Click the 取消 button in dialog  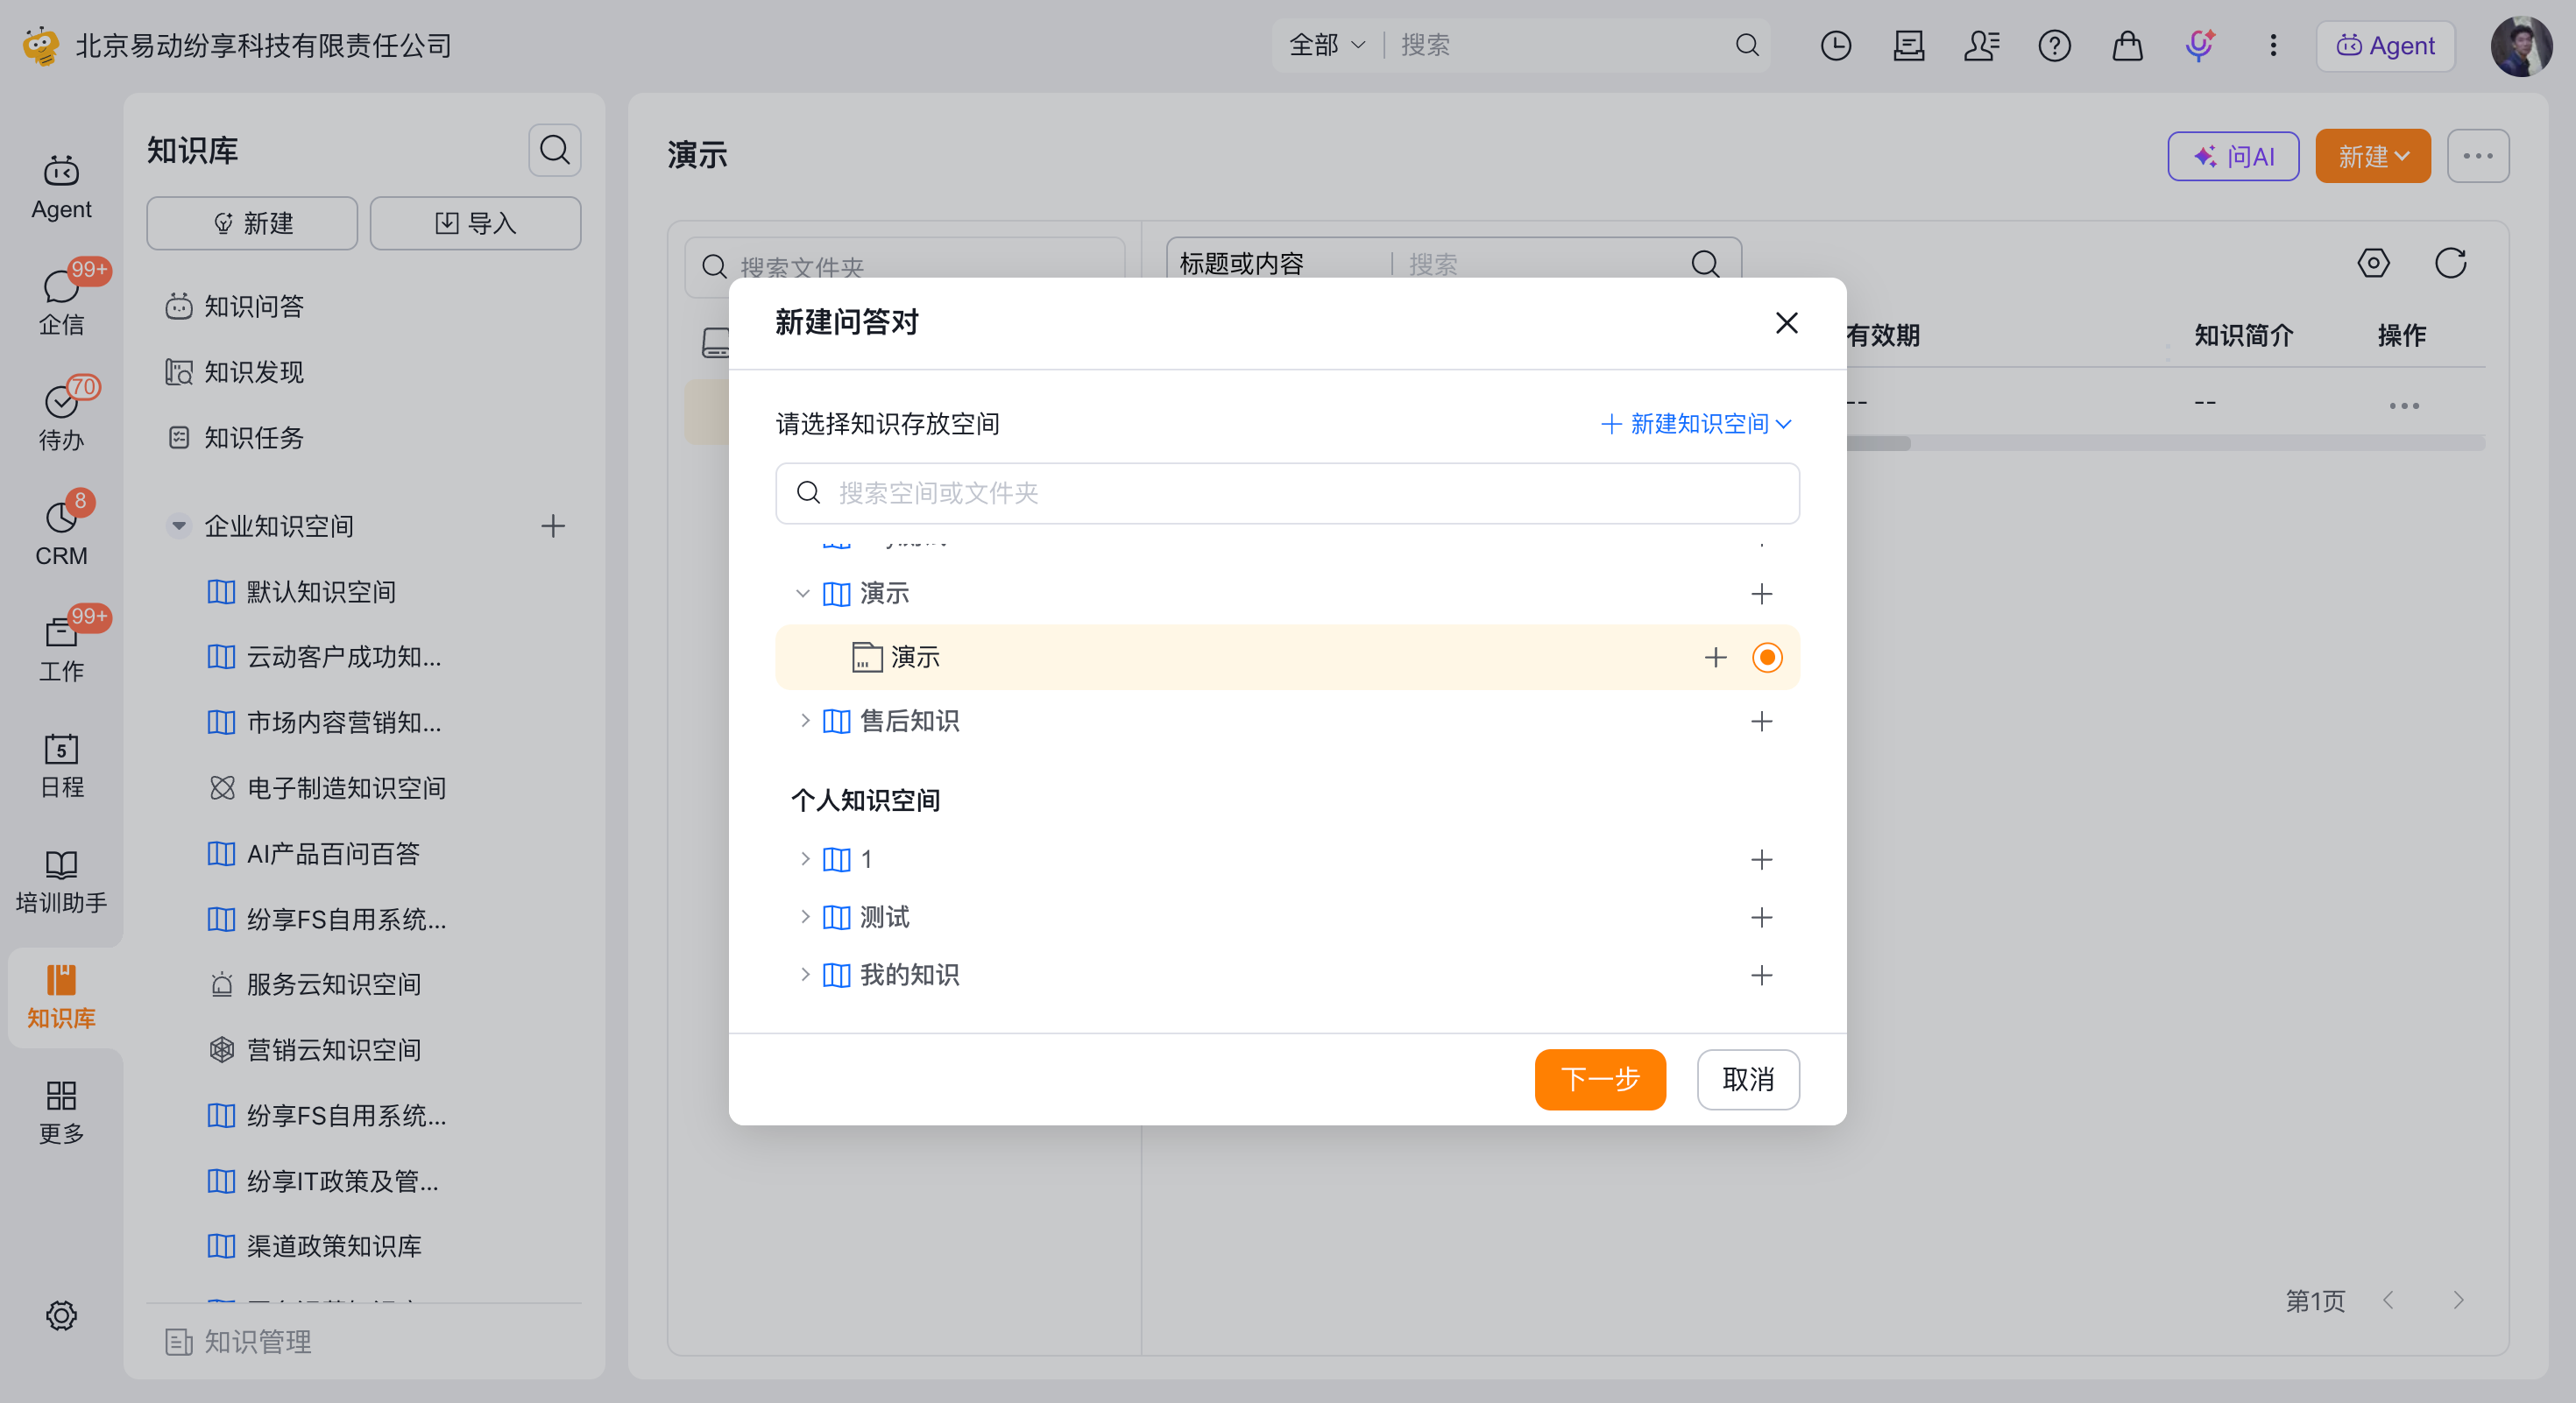[x=1748, y=1079]
